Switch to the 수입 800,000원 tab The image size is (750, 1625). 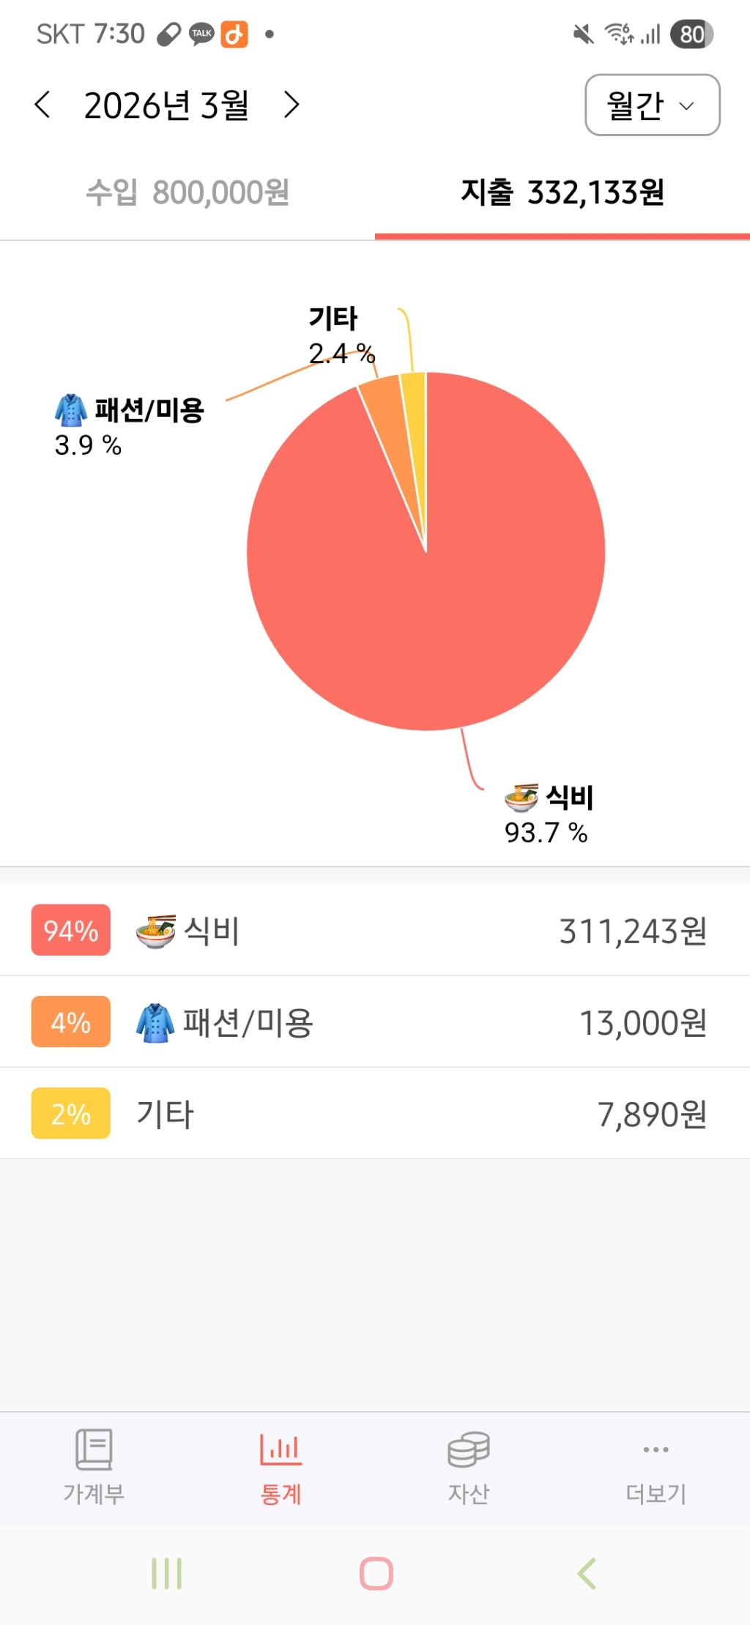(187, 193)
